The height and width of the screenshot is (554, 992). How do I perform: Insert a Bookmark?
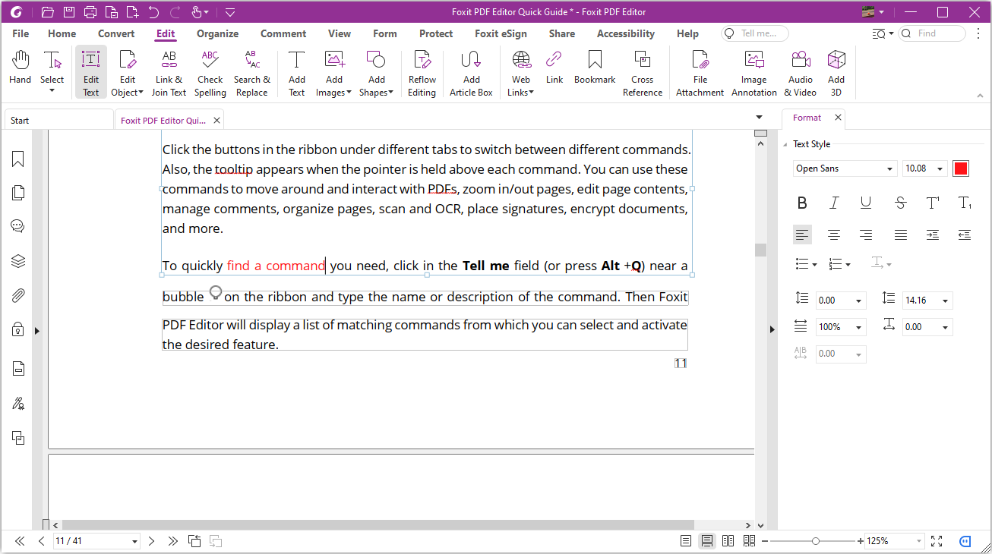point(594,71)
